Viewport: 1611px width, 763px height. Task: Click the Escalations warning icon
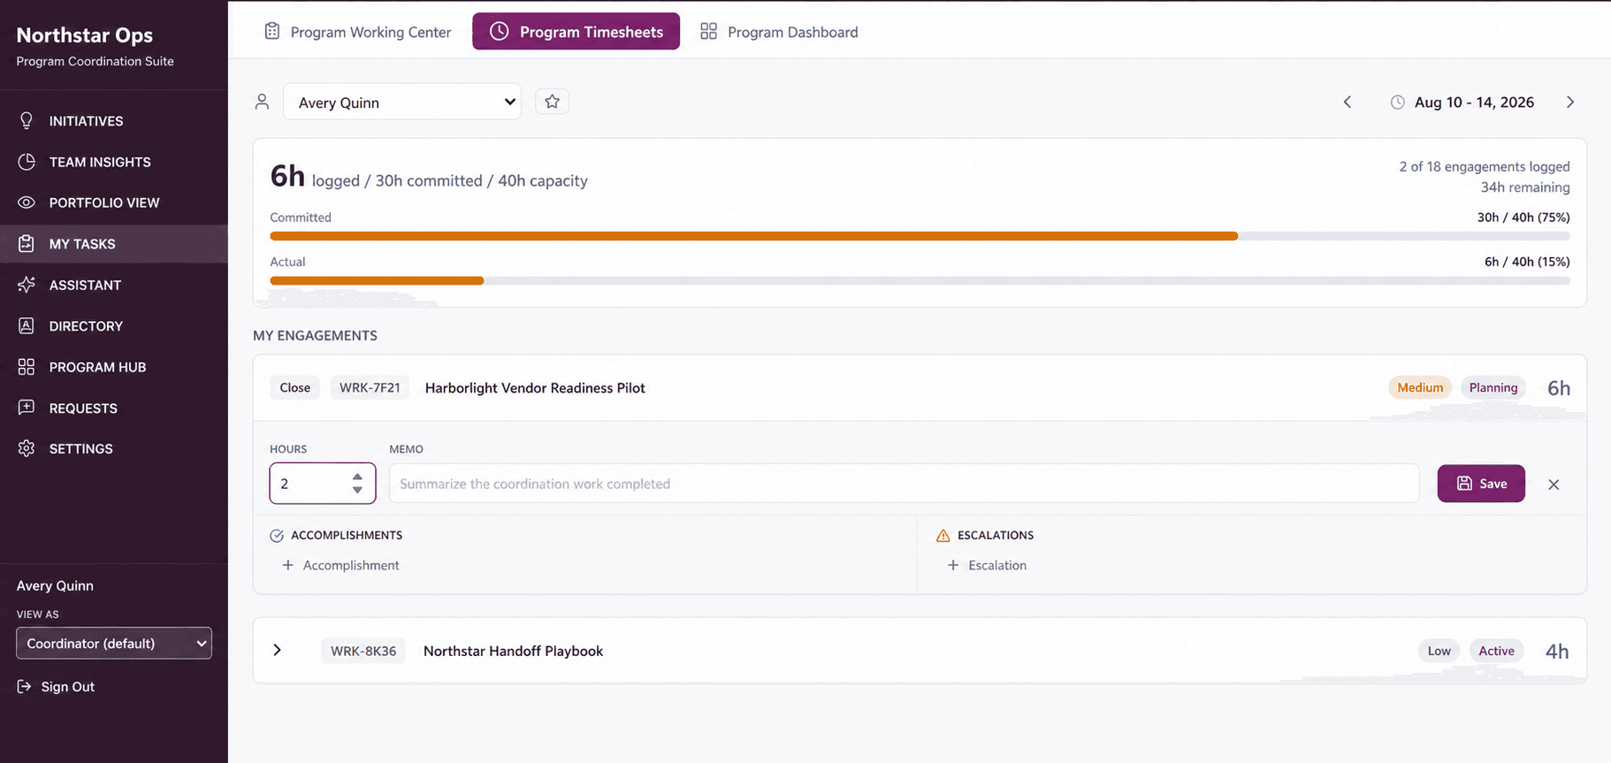[943, 536]
